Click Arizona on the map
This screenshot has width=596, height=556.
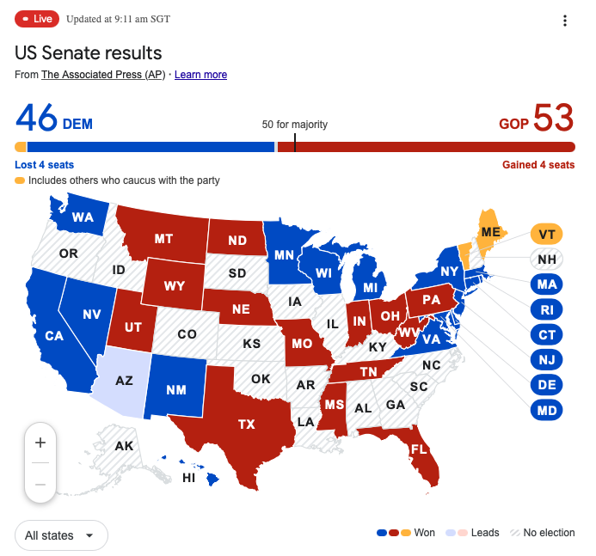point(123,380)
